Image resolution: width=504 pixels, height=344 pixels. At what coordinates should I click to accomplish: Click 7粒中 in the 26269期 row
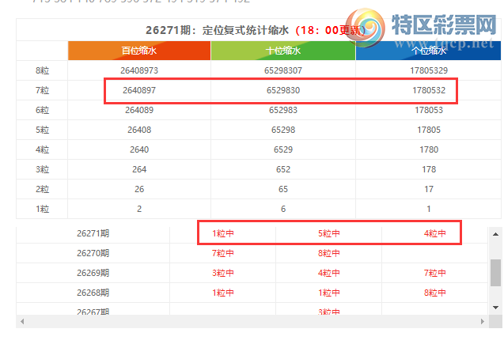(x=434, y=273)
